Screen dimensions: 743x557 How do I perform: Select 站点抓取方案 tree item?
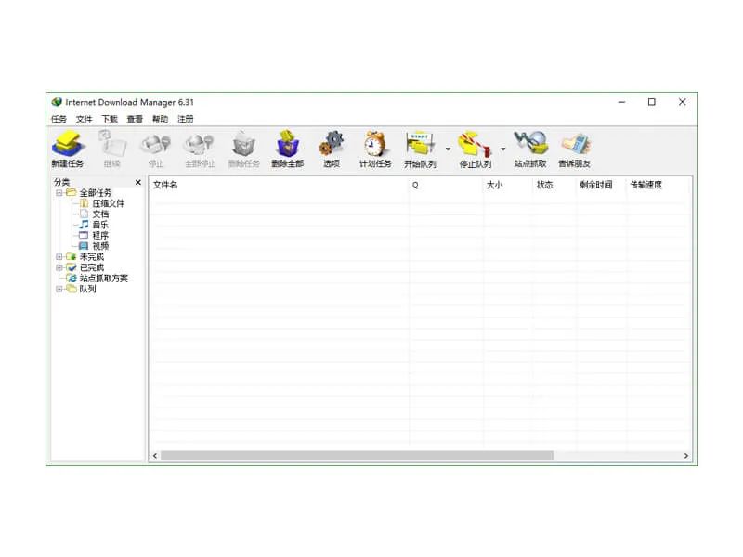(104, 278)
